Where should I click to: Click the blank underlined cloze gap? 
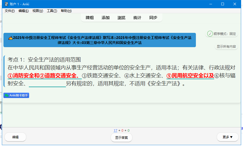pyautogui.click(x=47, y=84)
